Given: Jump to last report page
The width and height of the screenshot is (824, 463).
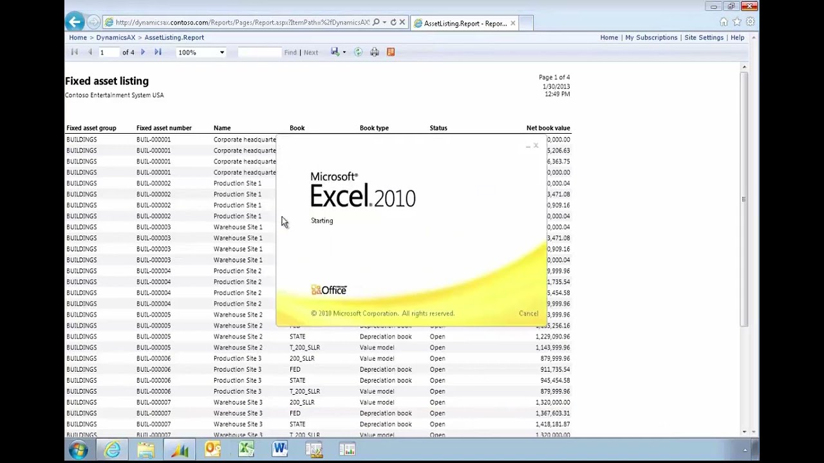Looking at the screenshot, I should pyautogui.click(x=158, y=52).
